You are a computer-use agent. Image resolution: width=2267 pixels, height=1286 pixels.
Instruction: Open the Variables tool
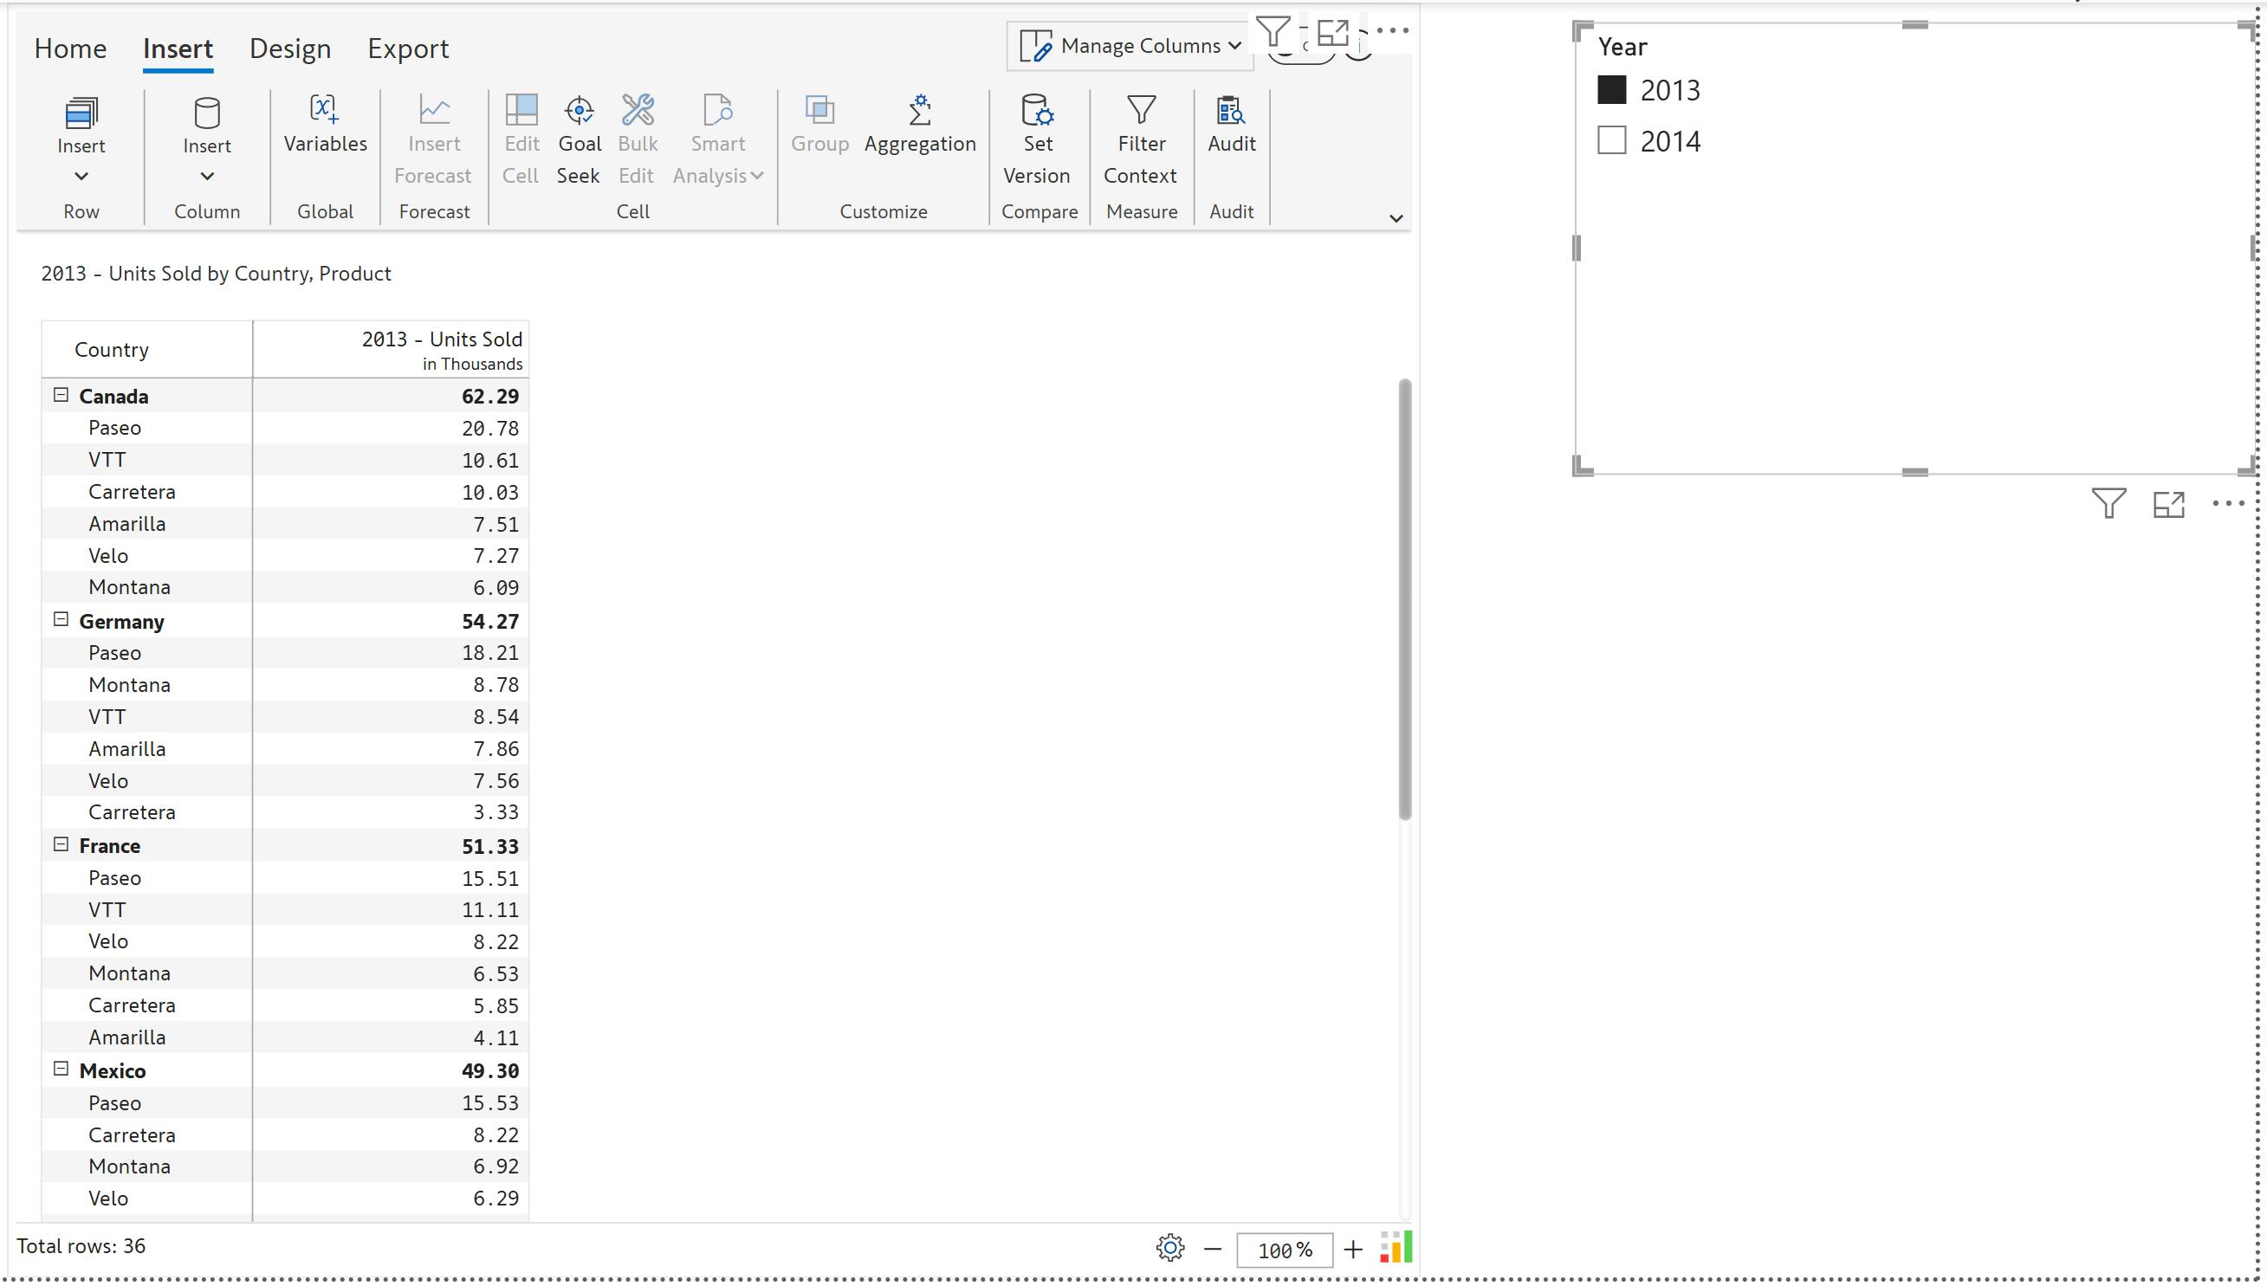click(x=325, y=124)
